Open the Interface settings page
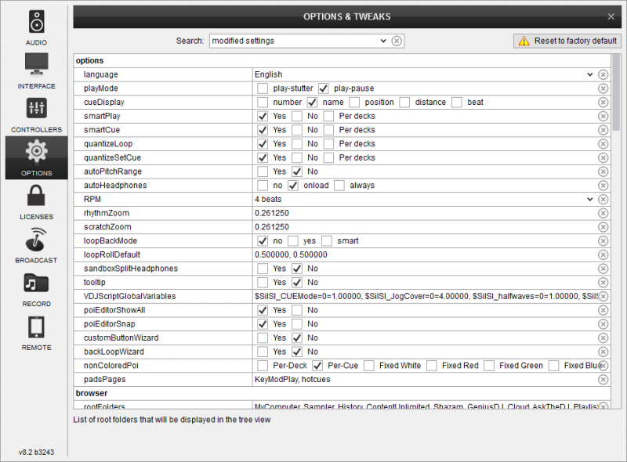The image size is (627, 462). coord(36,71)
